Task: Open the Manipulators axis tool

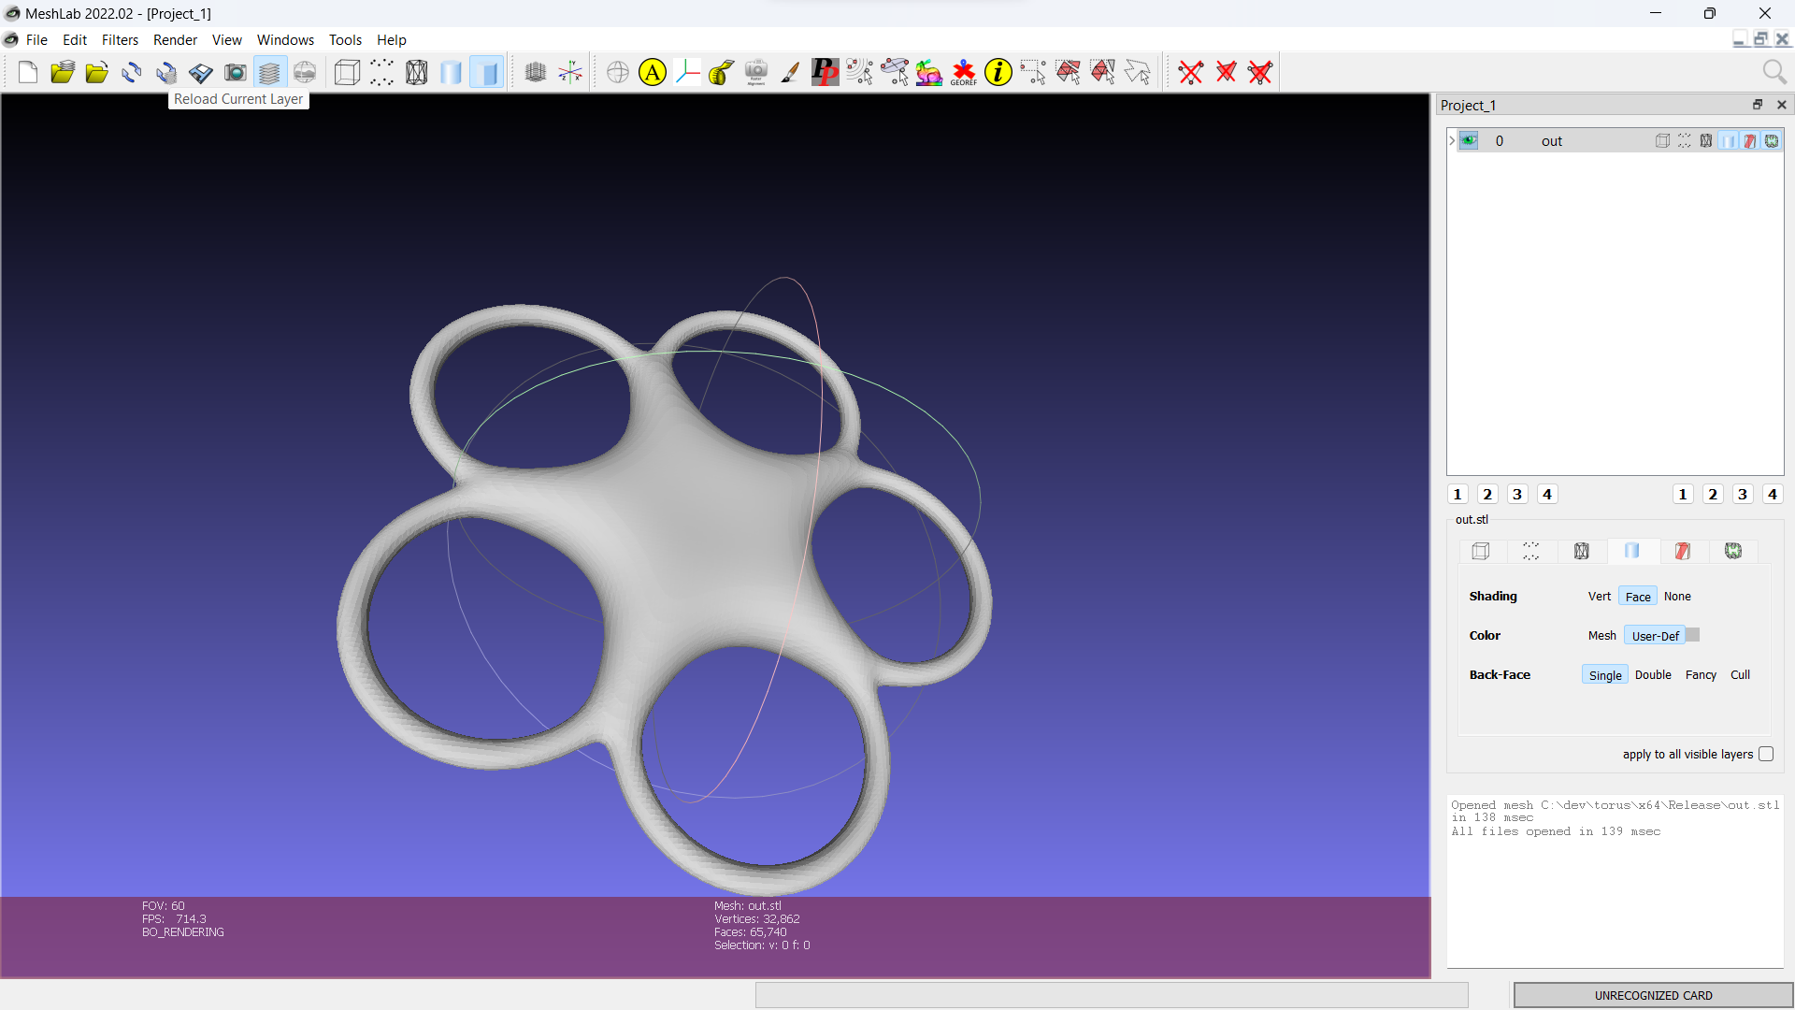Action: tap(687, 72)
